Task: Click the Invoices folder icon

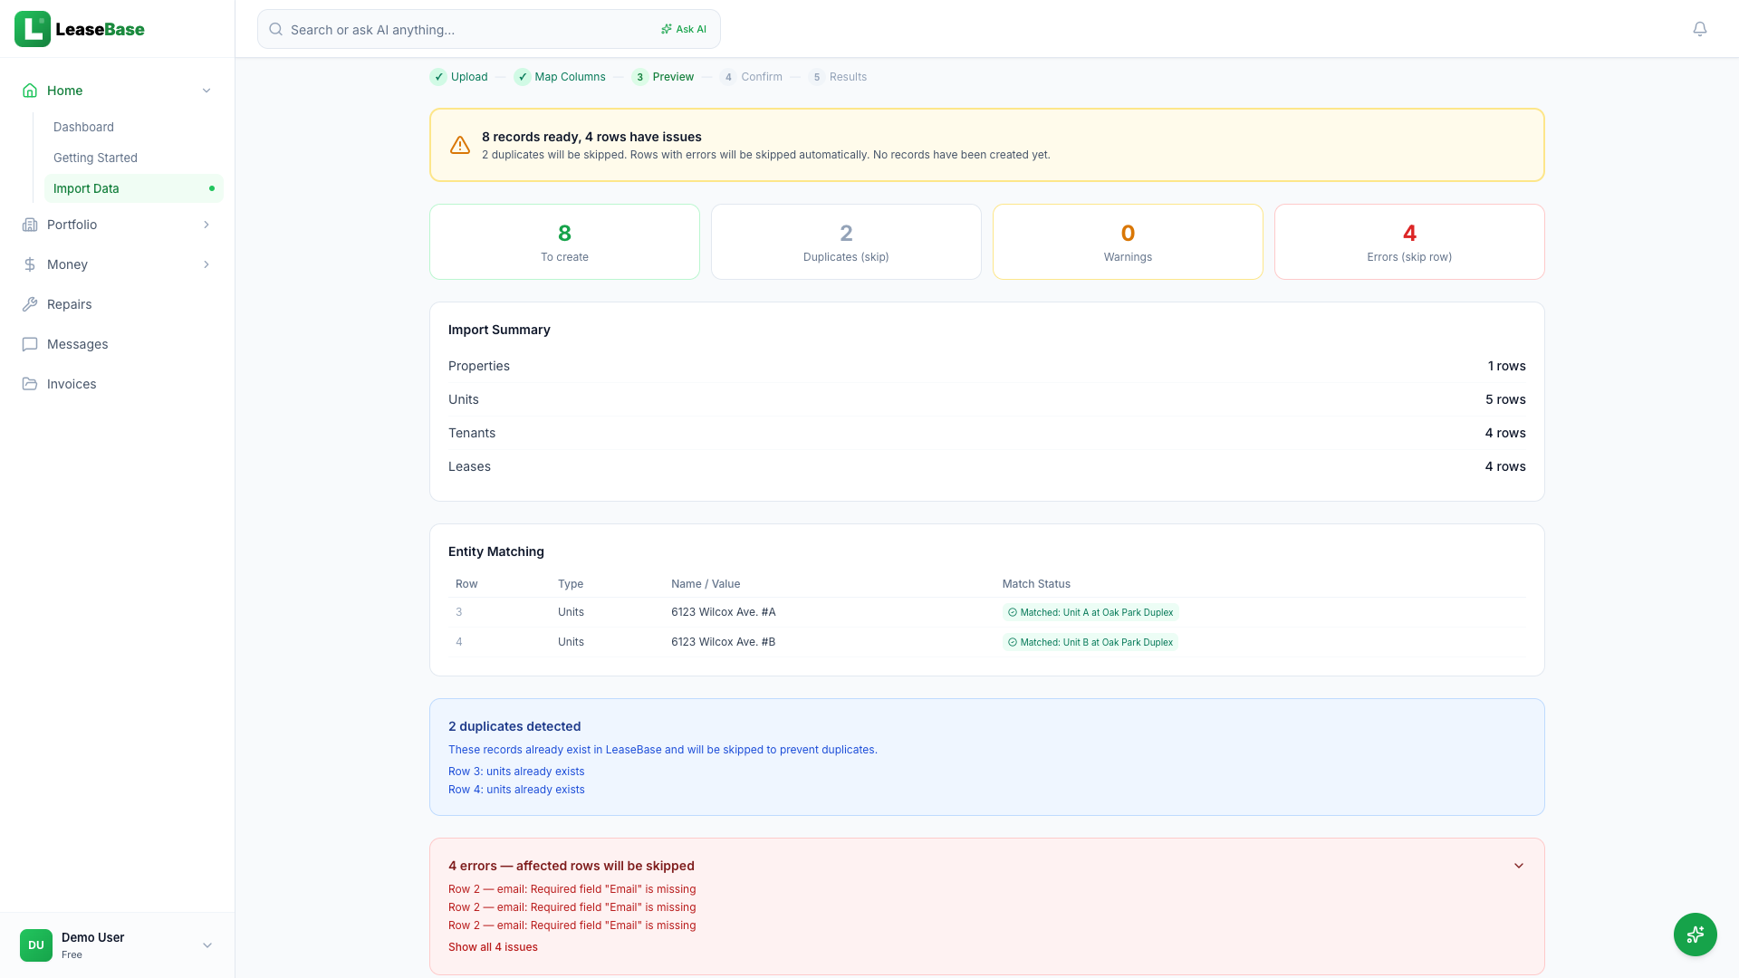Action: coord(30,384)
